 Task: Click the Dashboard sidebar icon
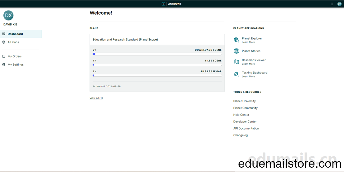[x=4, y=34]
